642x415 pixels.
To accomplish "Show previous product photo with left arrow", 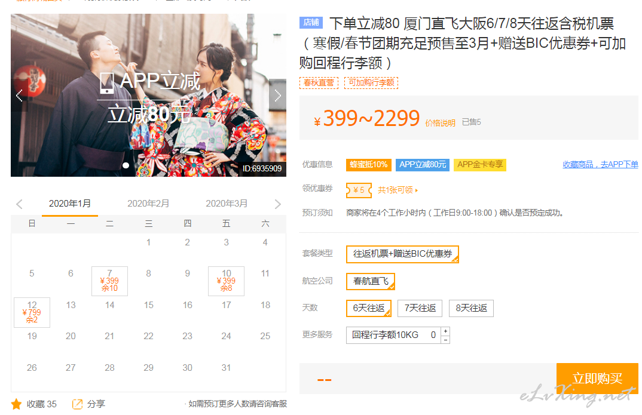I will pos(19,96).
